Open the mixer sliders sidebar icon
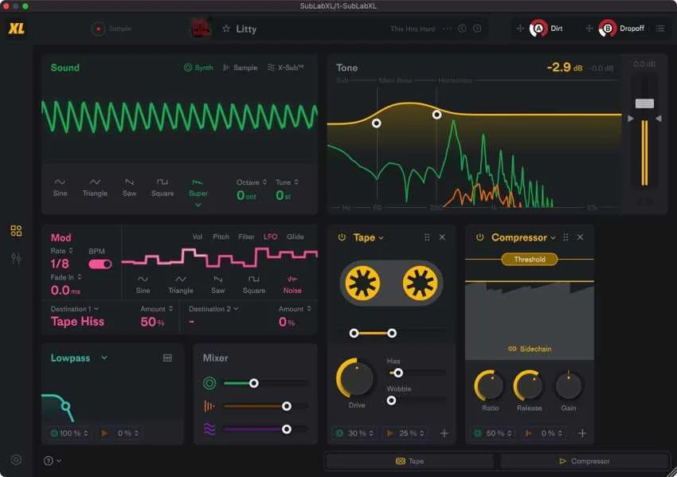677x477 pixels. click(x=16, y=258)
